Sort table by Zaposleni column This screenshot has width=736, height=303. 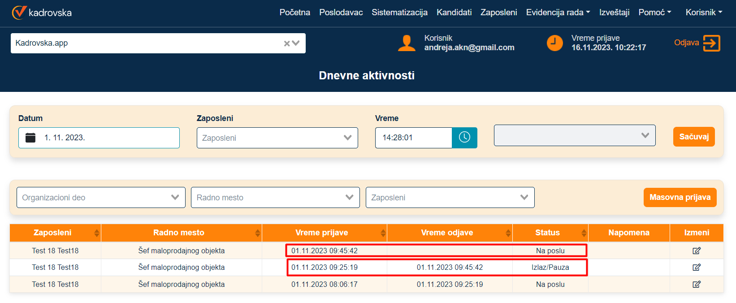pos(96,233)
